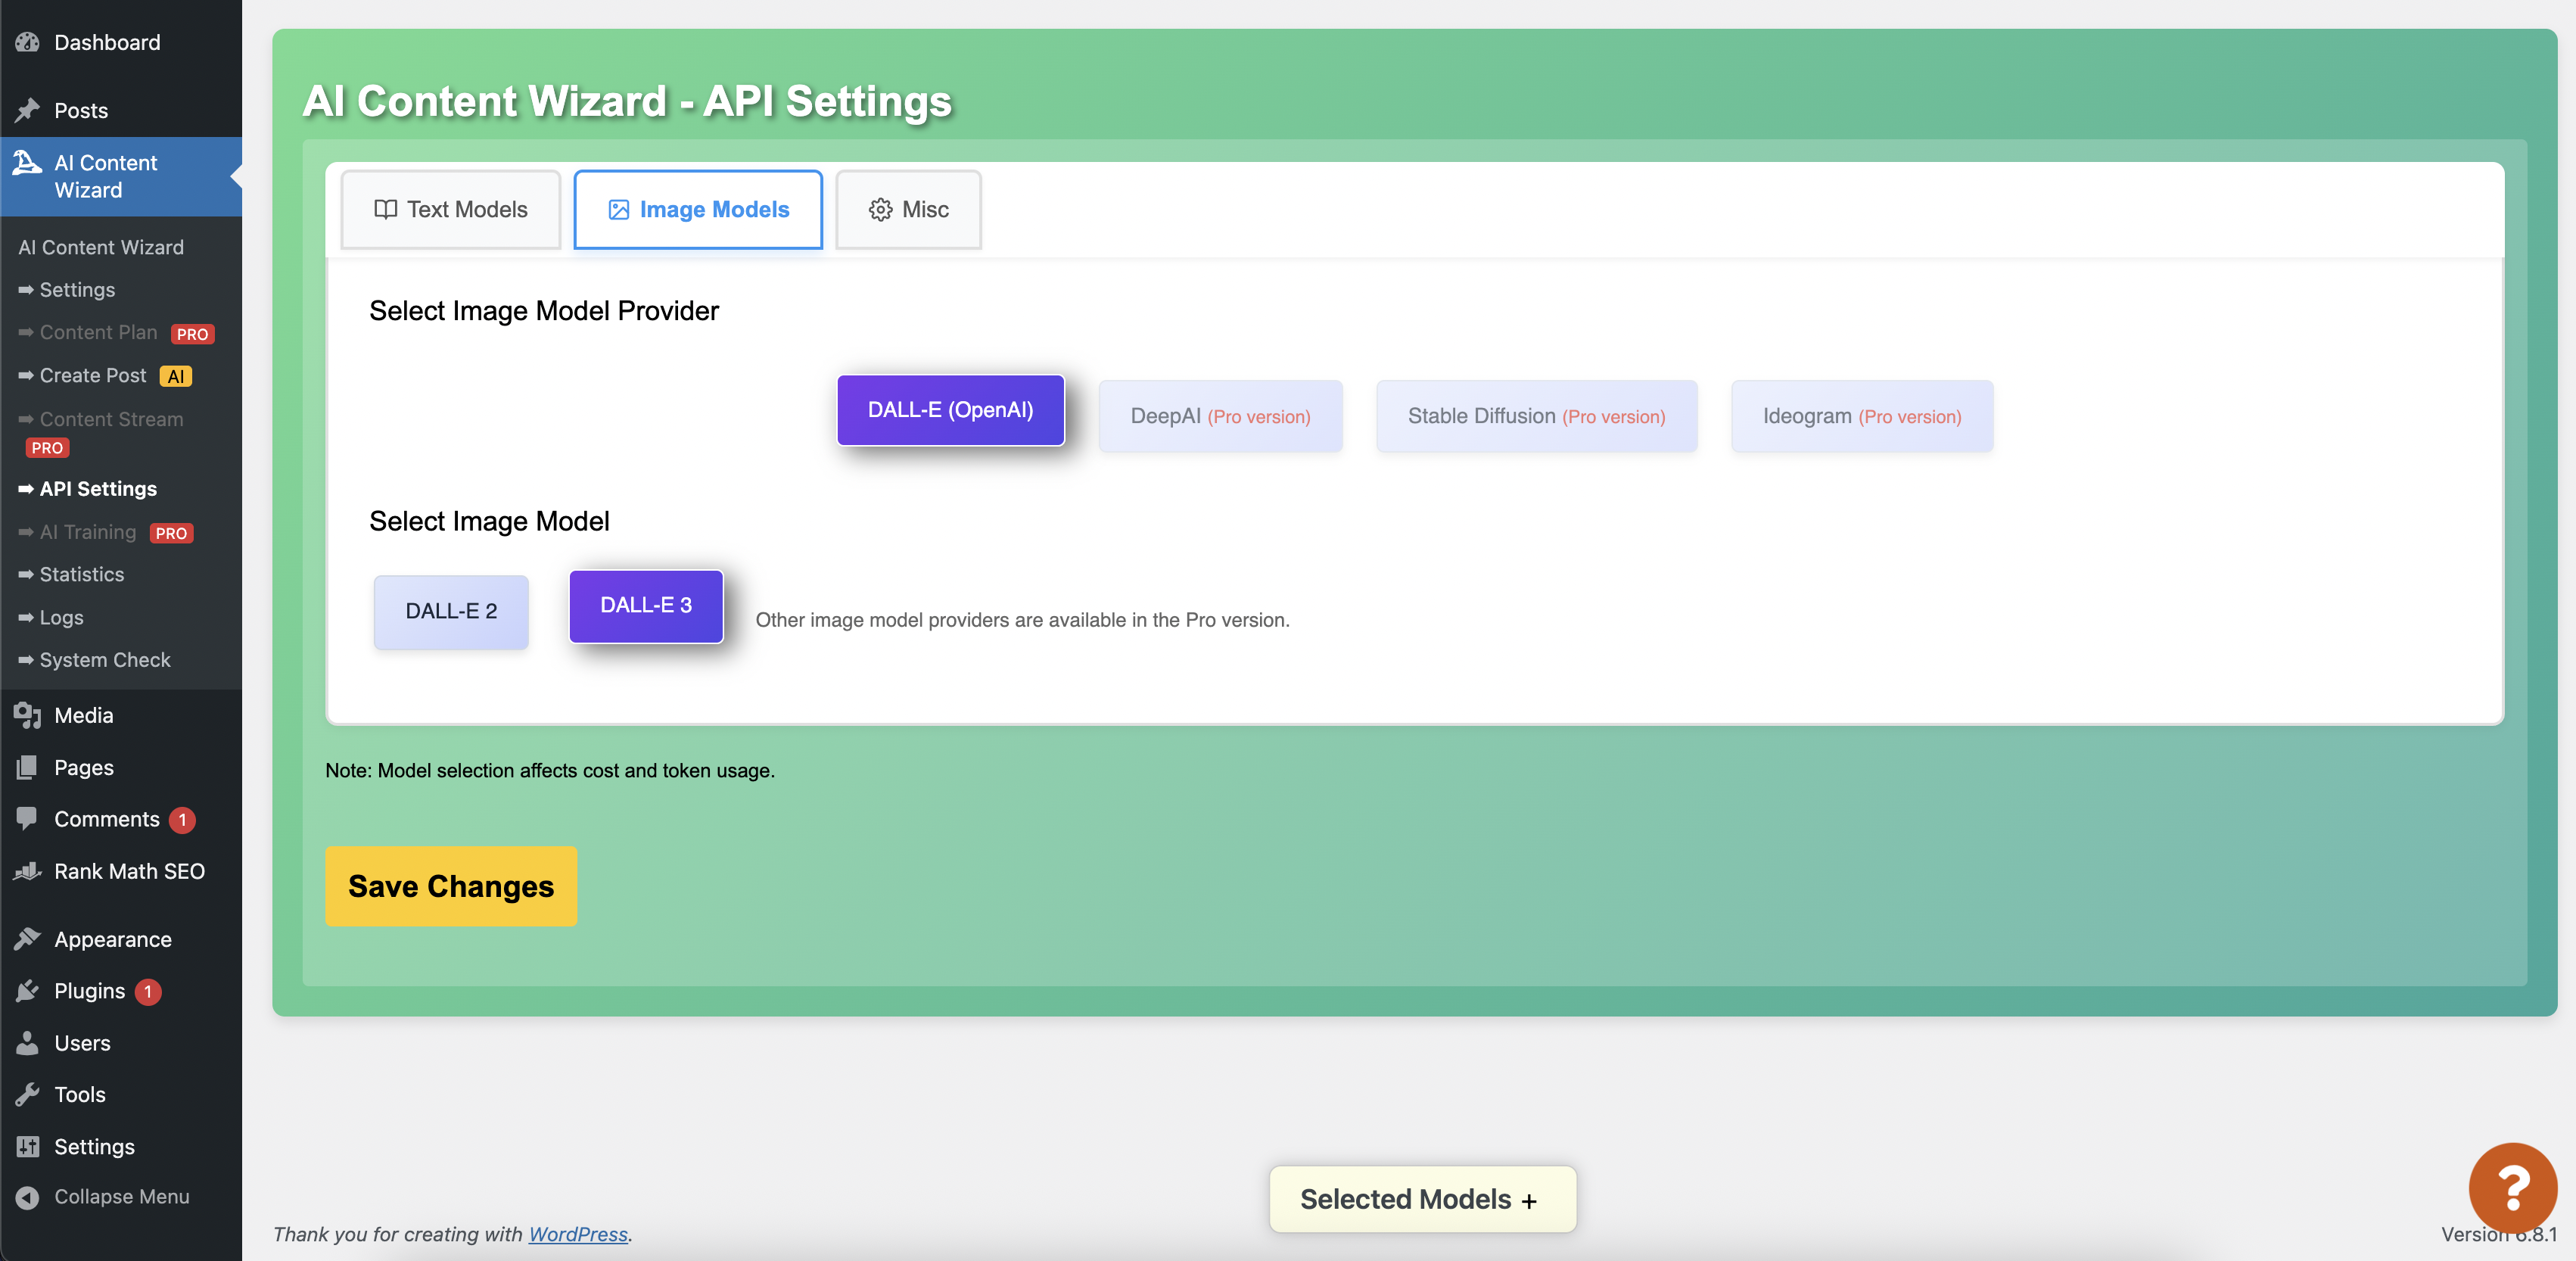Screen dimensions: 2576x1261
Task: Click the book icon on Text Models tab
Action: pyautogui.click(x=385, y=209)
